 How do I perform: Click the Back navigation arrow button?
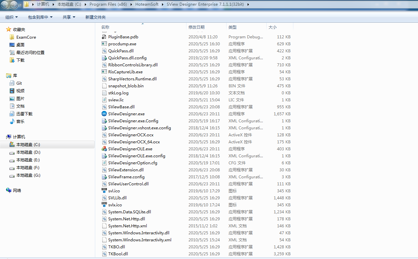click(x=5, y=5)
